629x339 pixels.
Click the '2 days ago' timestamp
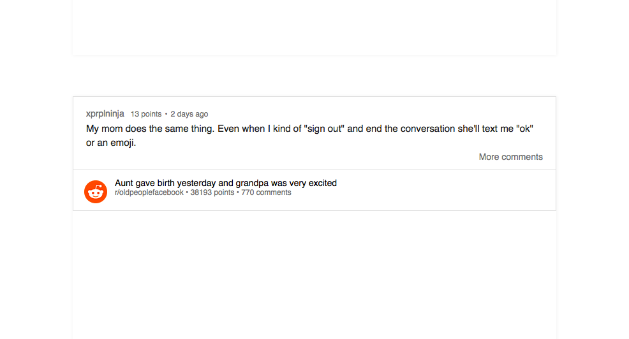(189, 114)
